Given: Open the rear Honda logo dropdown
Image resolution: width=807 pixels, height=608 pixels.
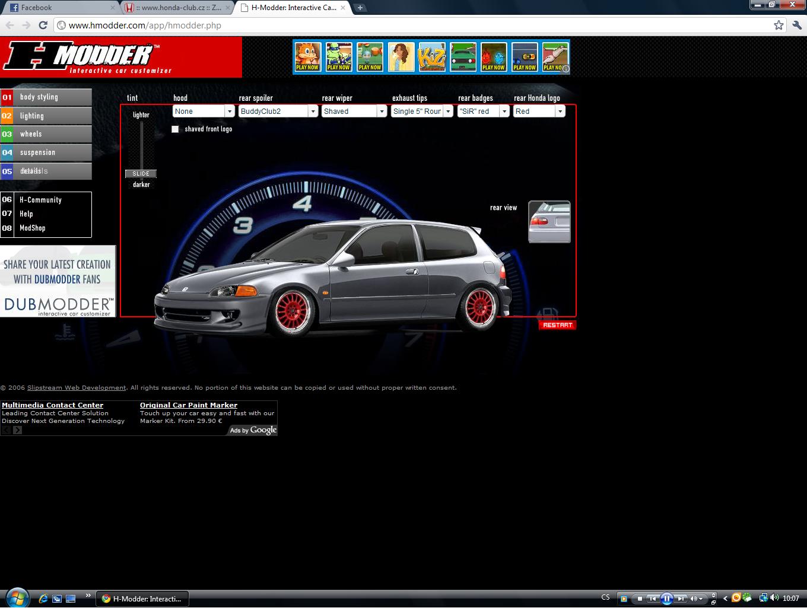Looking at the screenshot, I should pyautogui.click(x=560, y=112).
